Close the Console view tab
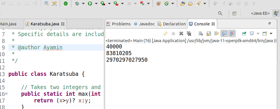The height and width of the screenshot is (109, 280). (213, 24)
